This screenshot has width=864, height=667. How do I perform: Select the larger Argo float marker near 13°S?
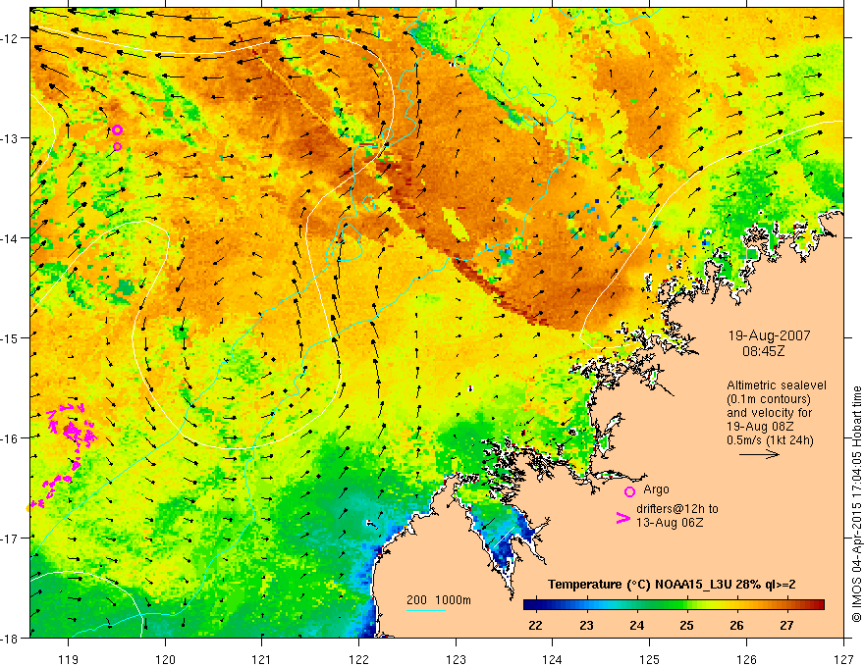(x=117, y=129)
